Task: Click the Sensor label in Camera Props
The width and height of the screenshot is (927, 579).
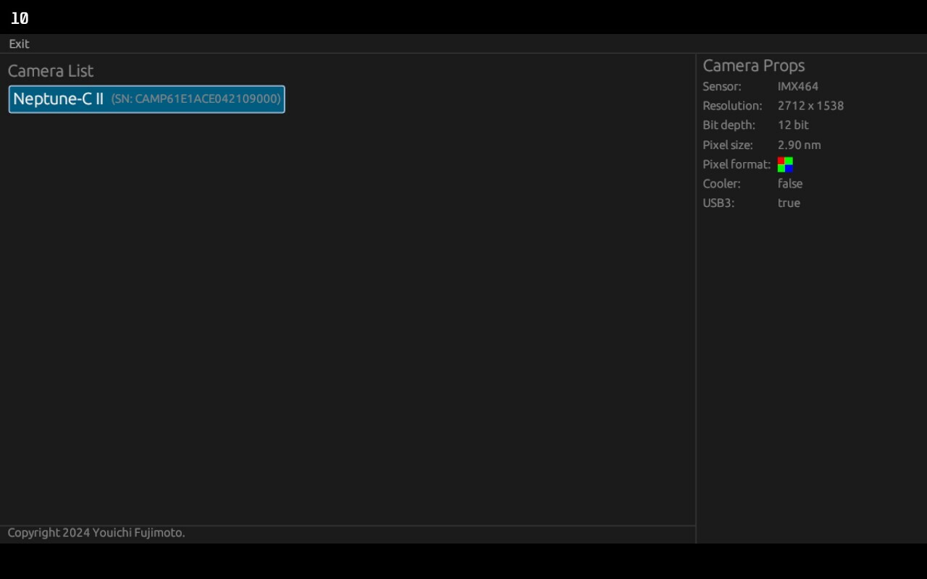Action: (722, 86)
